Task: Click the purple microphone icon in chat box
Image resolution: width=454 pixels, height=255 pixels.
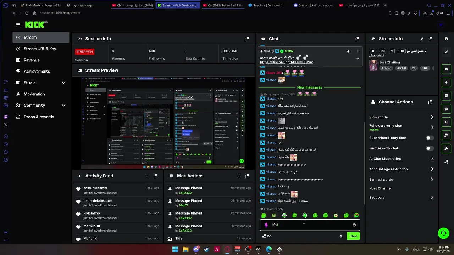Action: (x=266, y=225)
